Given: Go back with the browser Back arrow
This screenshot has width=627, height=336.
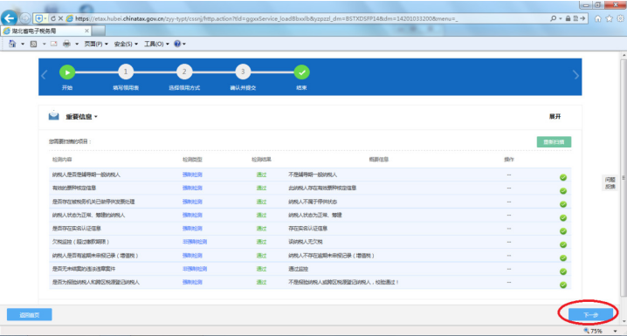Looking at the screenshot, I should point(10,18).
